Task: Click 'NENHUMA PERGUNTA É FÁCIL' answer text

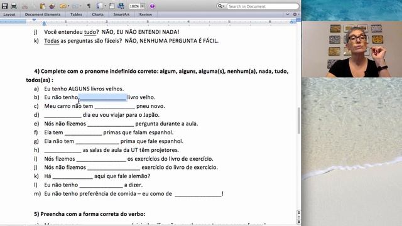Action: coord(179,41)
